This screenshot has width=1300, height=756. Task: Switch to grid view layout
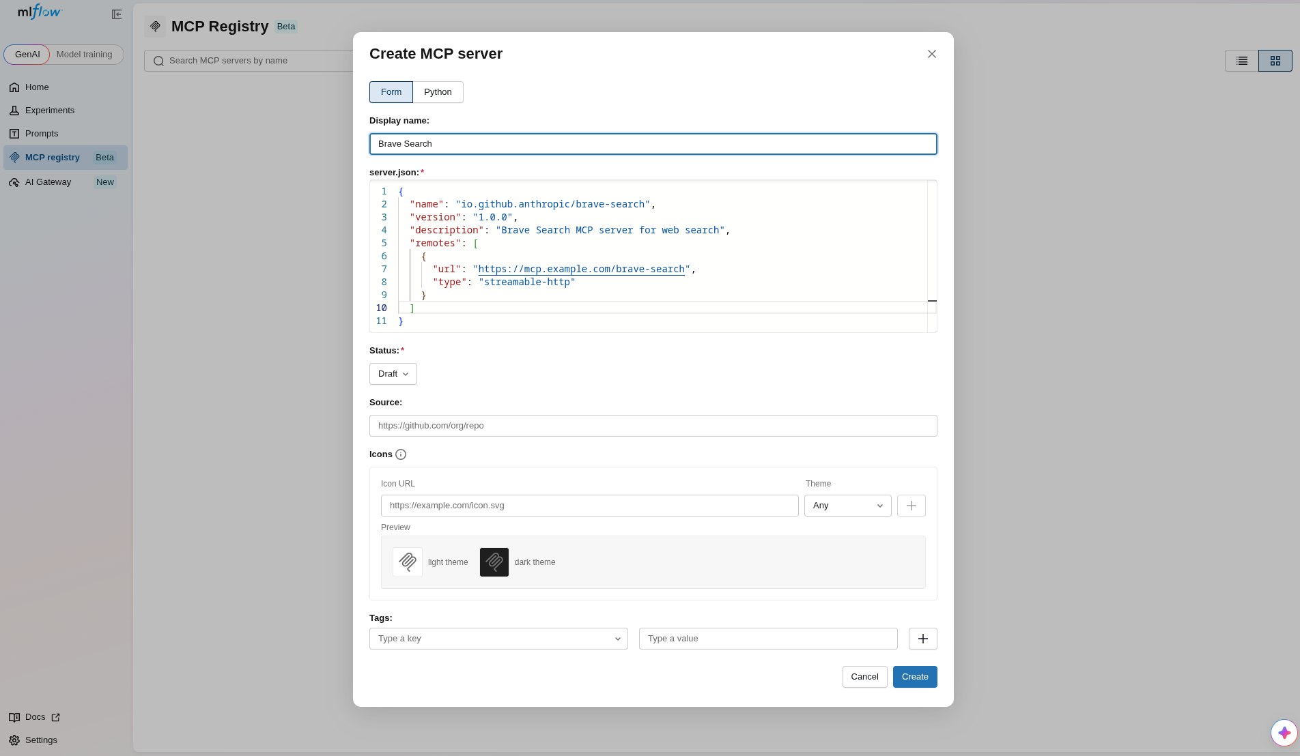(x=1275, y=61)
